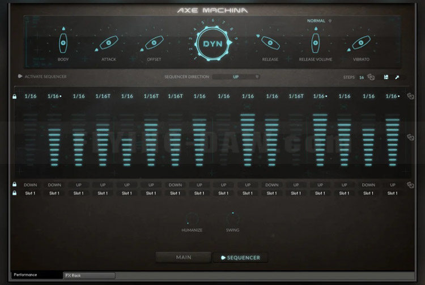Image resolution: width=425 pixels, height=285 pixels.
Task: Click the Steps value 16
Action: (362, 77)
